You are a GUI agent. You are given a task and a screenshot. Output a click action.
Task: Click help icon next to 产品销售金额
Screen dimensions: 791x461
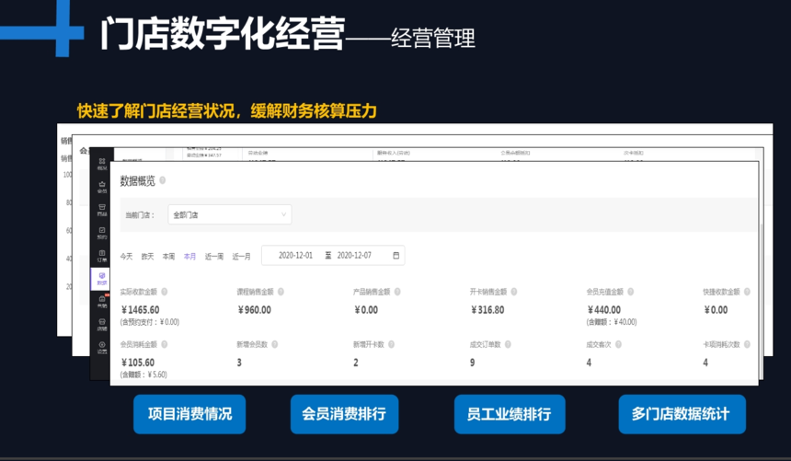(397, 292)
